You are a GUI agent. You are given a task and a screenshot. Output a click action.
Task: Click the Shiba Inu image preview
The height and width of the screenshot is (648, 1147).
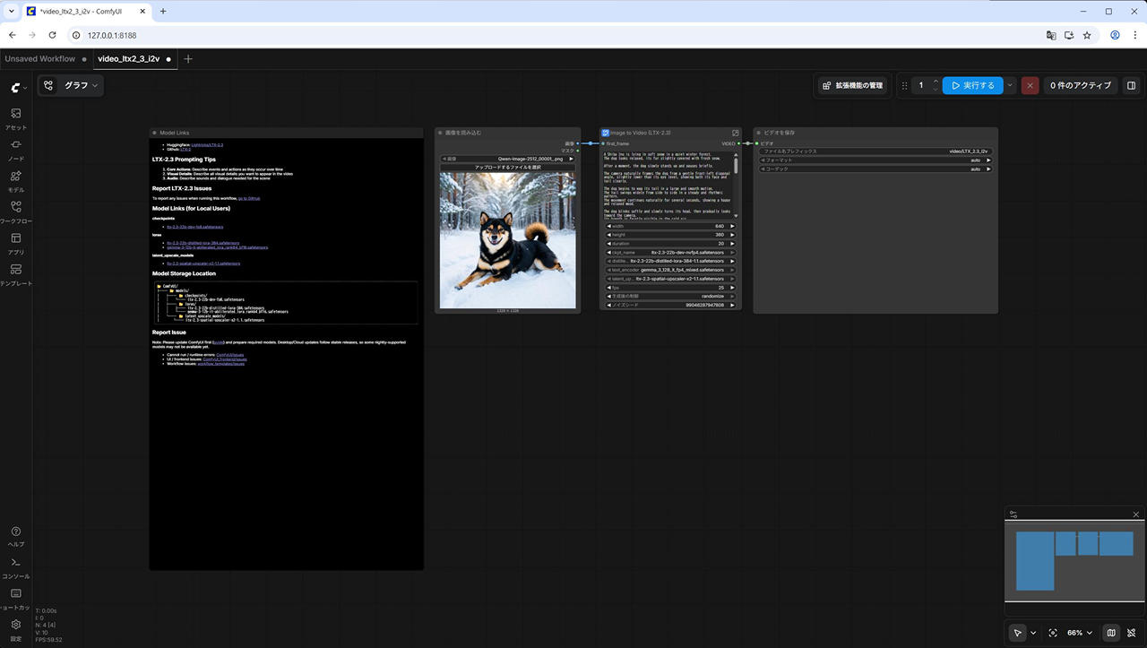click(507, 240)
